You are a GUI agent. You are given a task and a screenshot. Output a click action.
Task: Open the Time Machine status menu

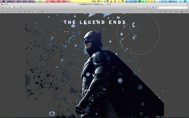115,1
